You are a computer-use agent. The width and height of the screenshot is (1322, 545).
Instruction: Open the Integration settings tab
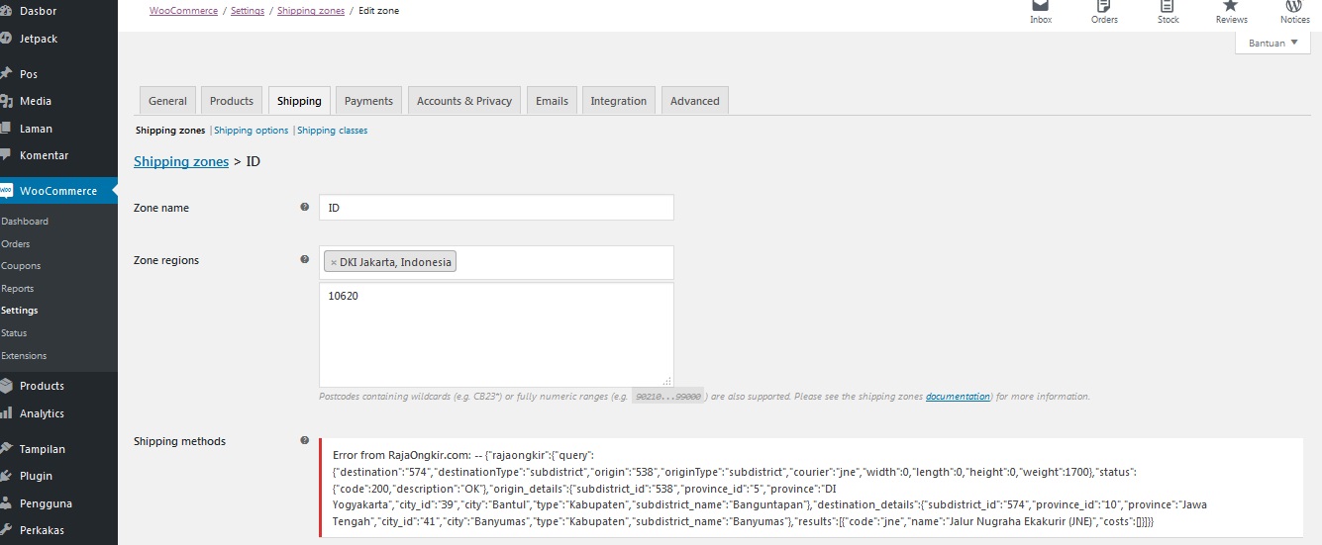(x=618, y=101)
